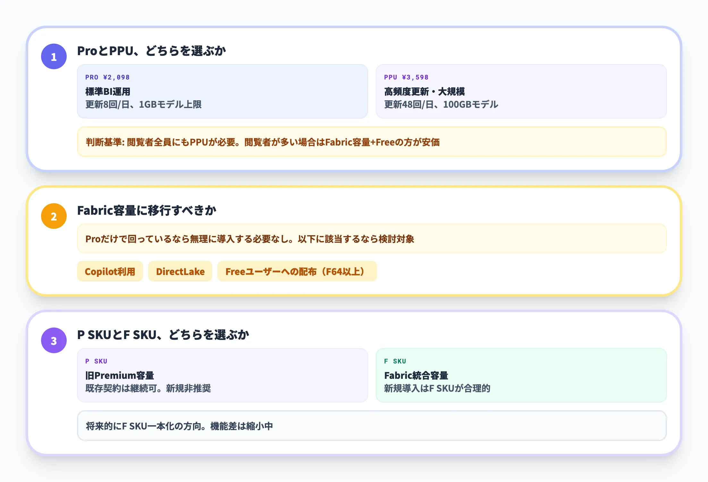
Task: Click the Copilot利用 tag
Action: (x=110, y=271)
